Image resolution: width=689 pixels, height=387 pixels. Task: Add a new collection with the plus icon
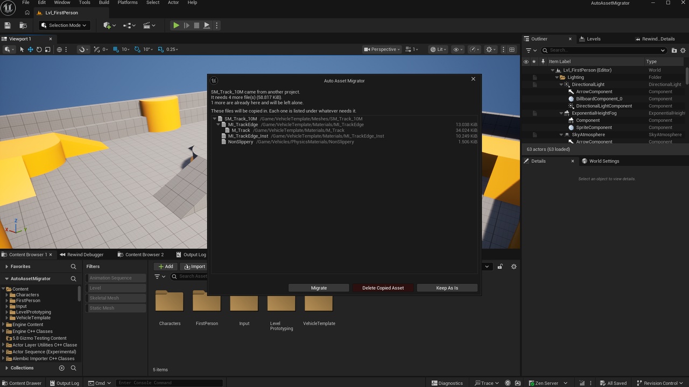[61, 368]
